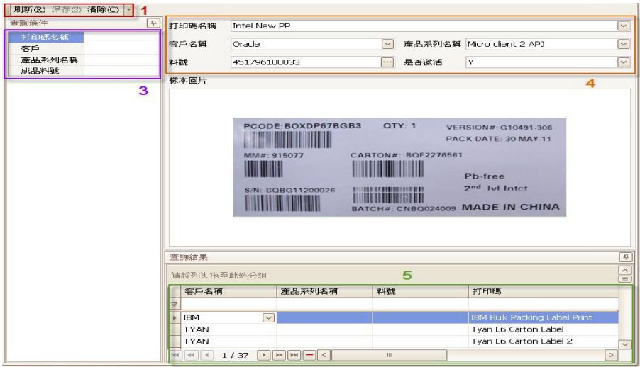640x367 pixels.
Task: Go to last record in navigator
Action: pyautogui.click(x=294, y=355)
